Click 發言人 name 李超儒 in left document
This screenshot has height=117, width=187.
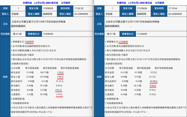point(15,14)
